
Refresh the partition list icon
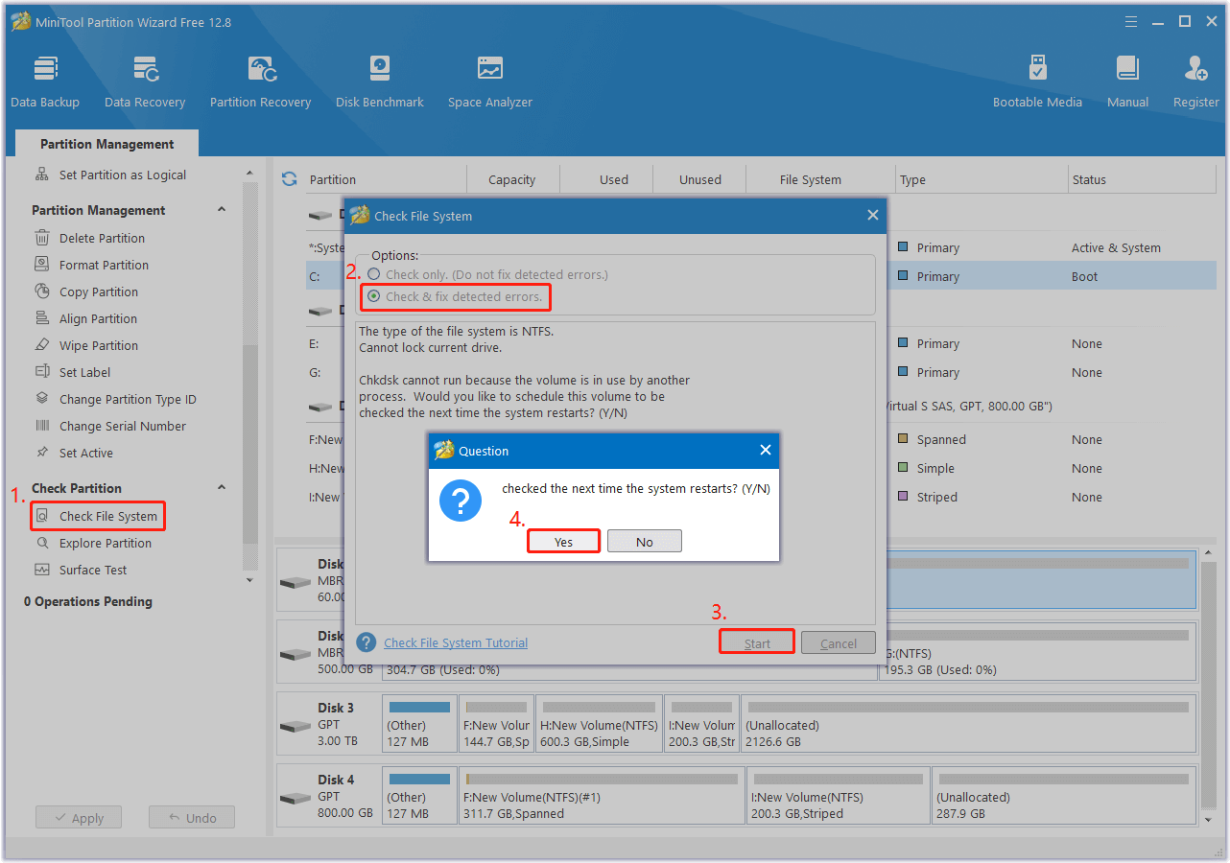[289, 179]
